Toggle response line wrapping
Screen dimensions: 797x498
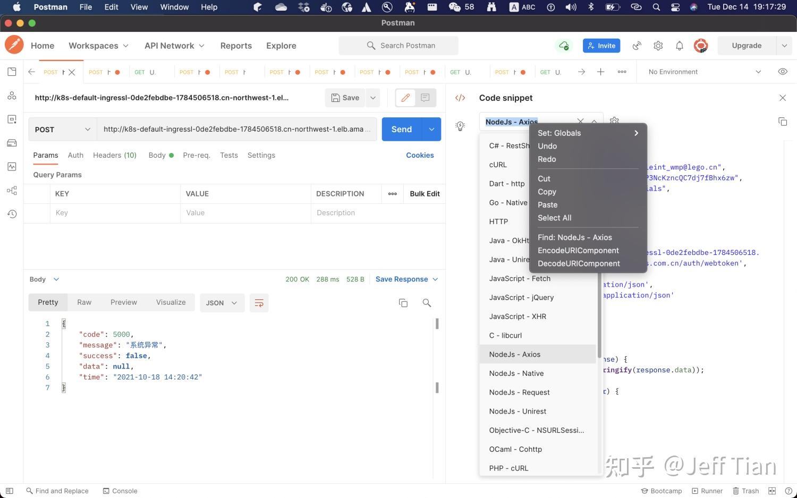click(x=259, y=303)
